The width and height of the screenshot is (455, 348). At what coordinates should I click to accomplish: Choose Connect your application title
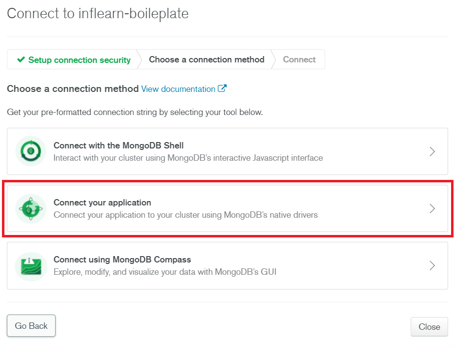(102, 203)
